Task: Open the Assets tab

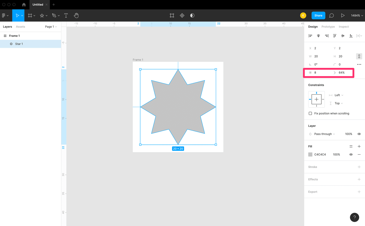Action: (21, 27)
